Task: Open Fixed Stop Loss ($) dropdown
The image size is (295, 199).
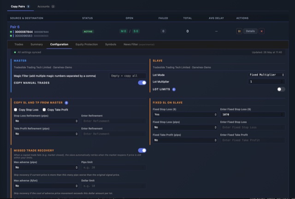Action: (x=185, y=115)
